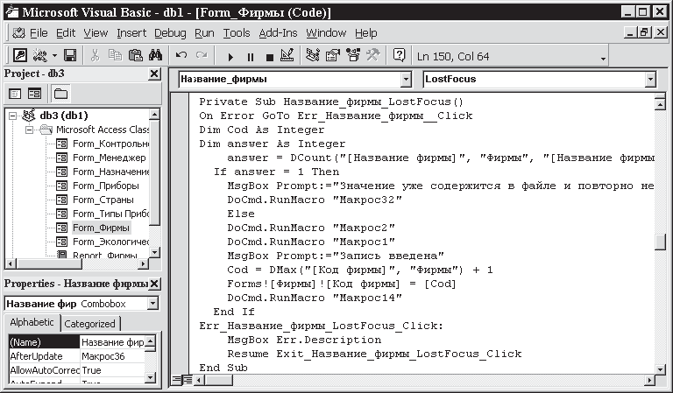Switch to Procedure View at the code window's bottom

(x=176, y=379)
